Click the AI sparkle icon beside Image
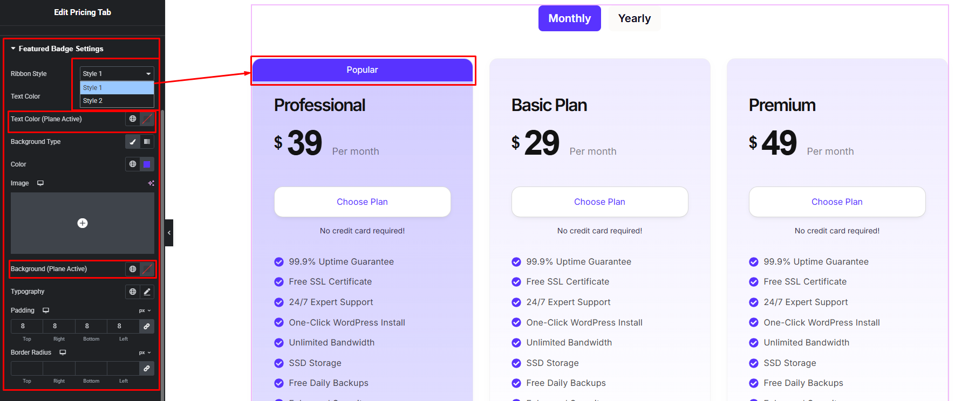955x401 pixels. click(151, 183)
